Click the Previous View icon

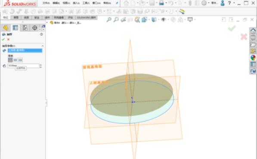click(123, 19)
